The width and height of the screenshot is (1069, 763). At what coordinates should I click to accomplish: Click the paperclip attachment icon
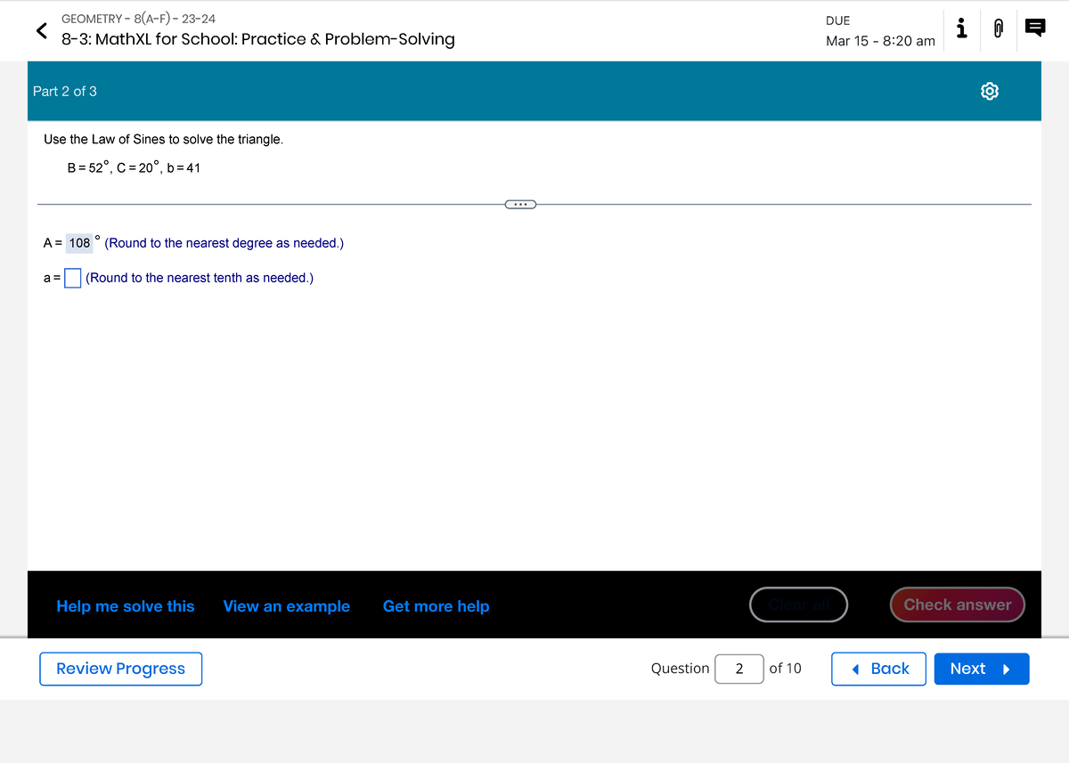998,29
